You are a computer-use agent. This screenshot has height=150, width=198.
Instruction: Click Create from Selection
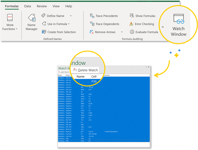pos(59,32)
